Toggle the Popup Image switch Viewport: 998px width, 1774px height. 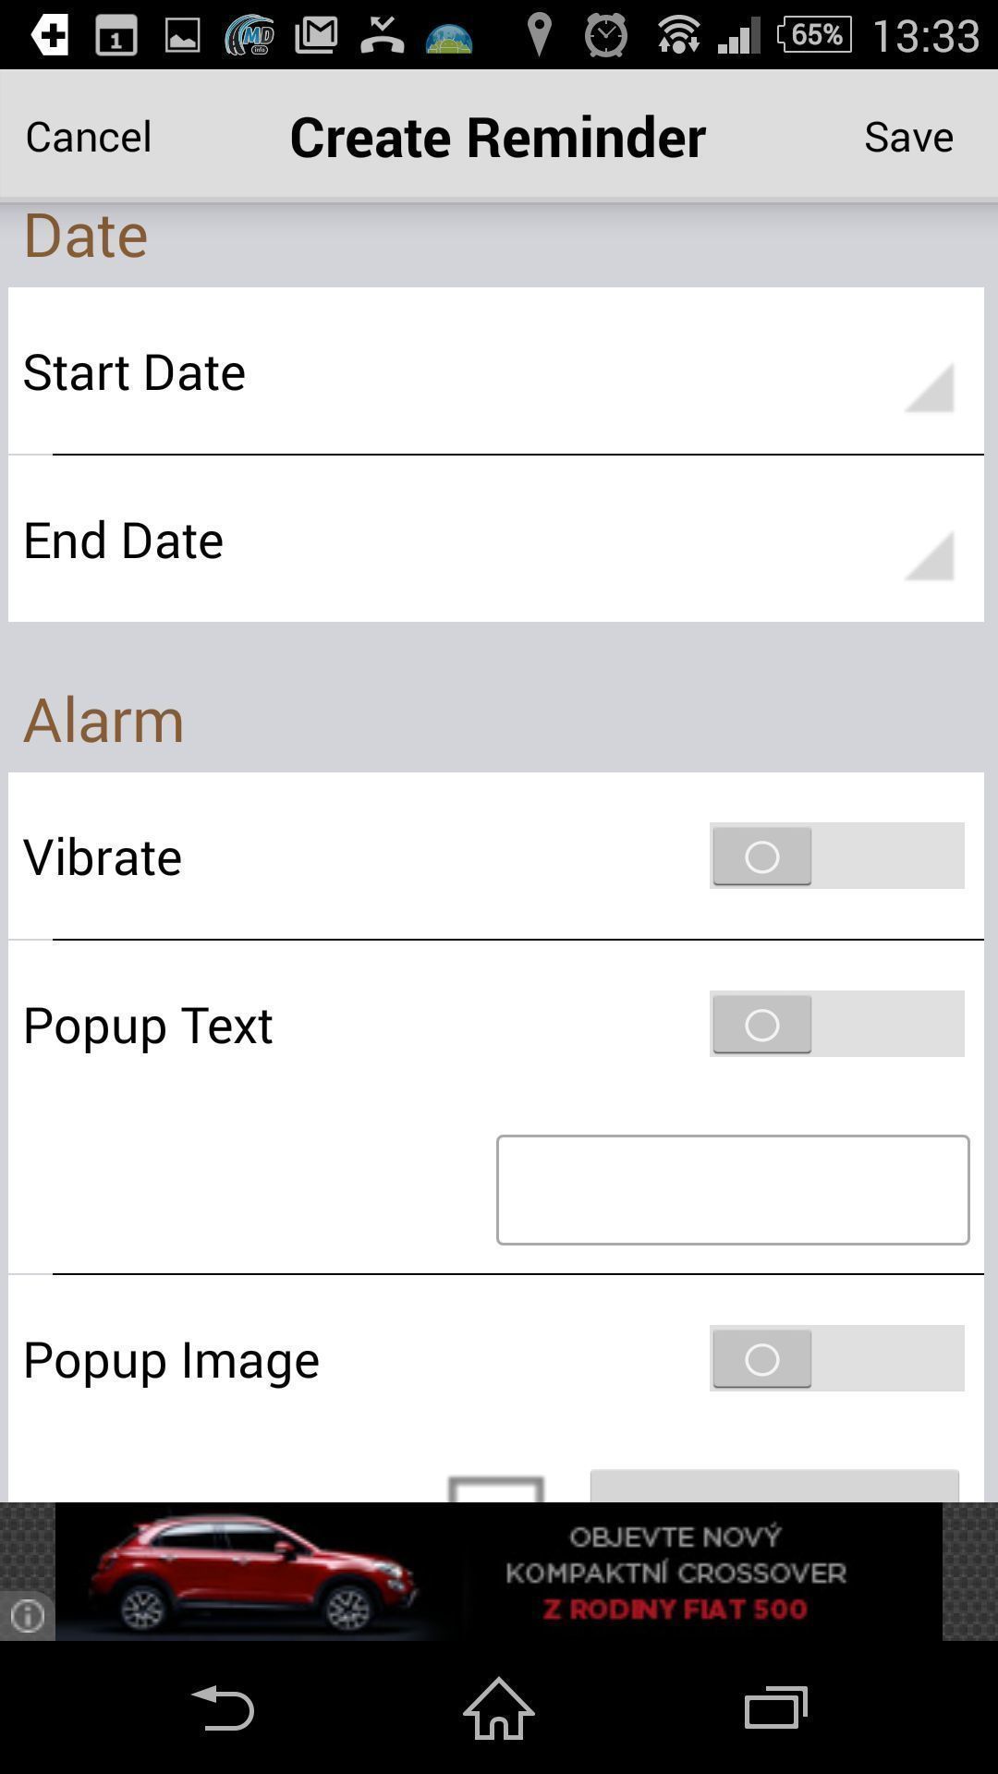click(837, 1358)
